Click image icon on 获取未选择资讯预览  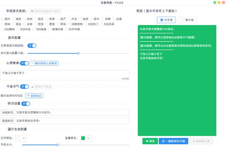click(32, 11)
